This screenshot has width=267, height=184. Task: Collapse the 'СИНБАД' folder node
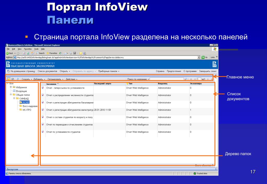pos(14,98)
